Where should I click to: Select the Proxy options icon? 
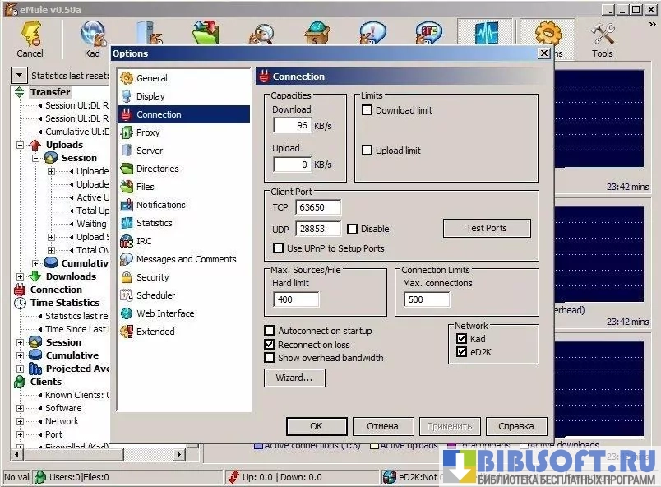pos(127,132)
